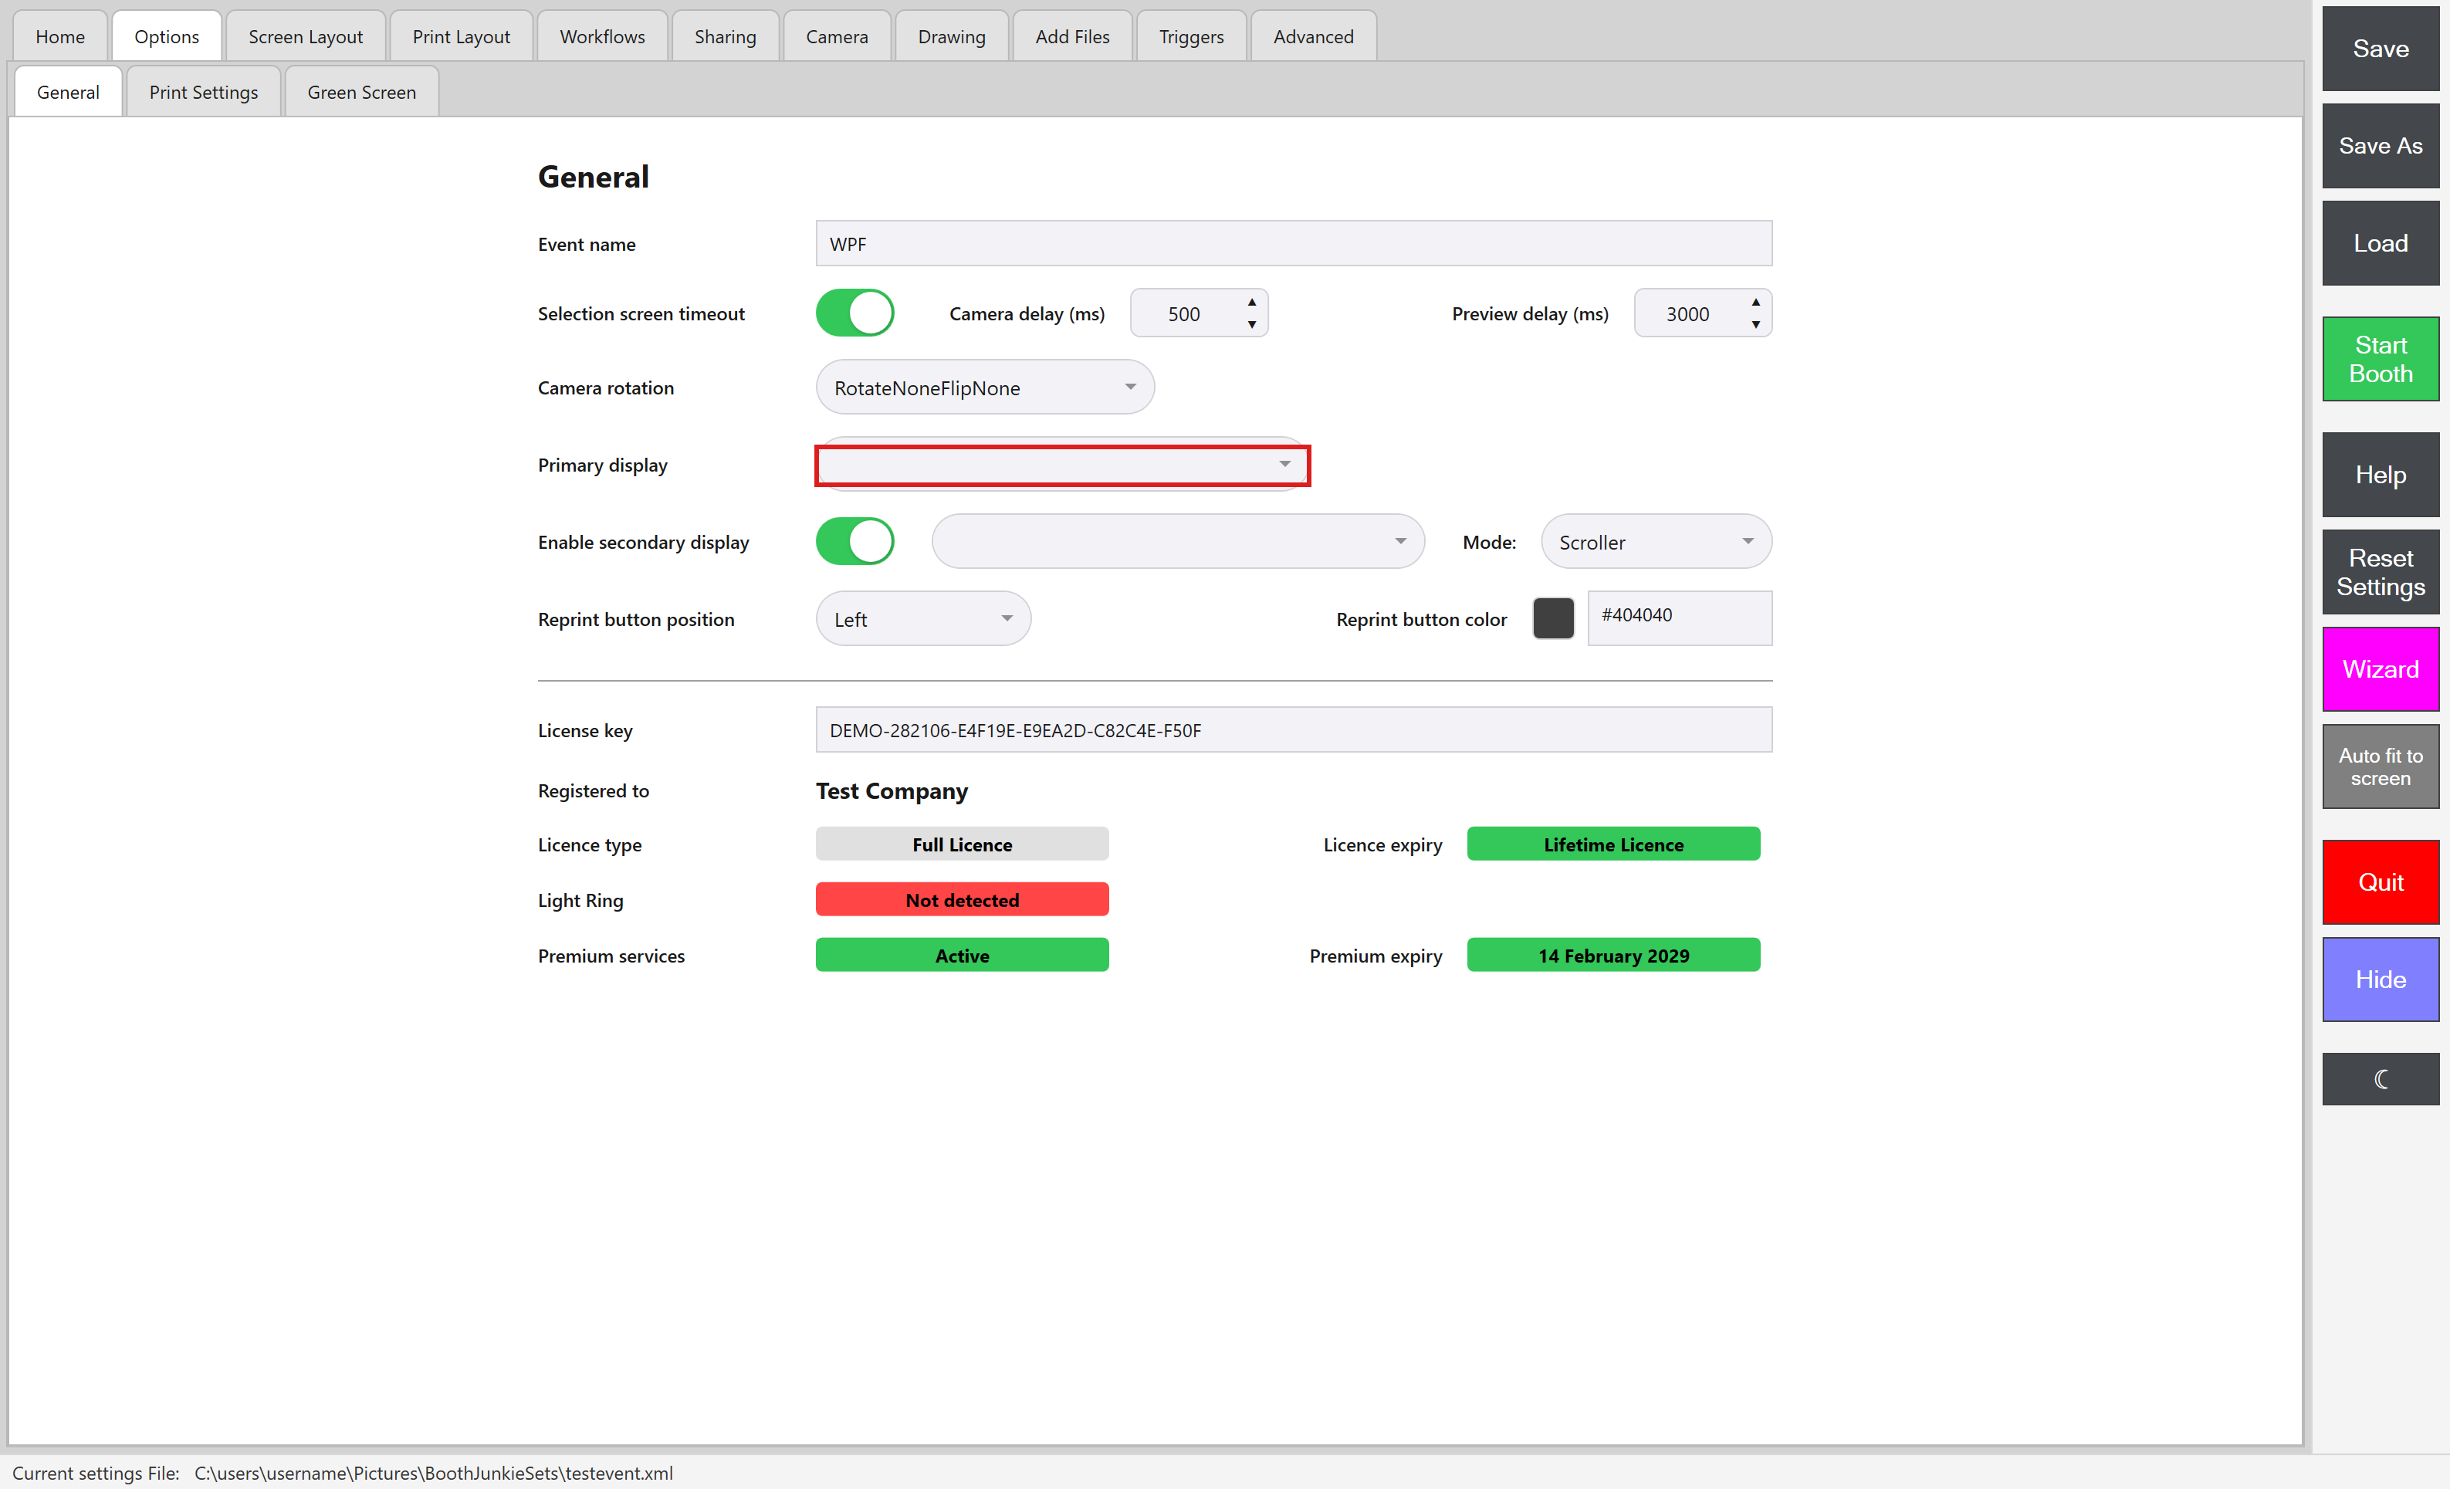The height and width of the screenshot is (1489, 2450).
Task: Decrease Camera delay with down arrow
Action: pyautogui.click(x=1252, y=324)
